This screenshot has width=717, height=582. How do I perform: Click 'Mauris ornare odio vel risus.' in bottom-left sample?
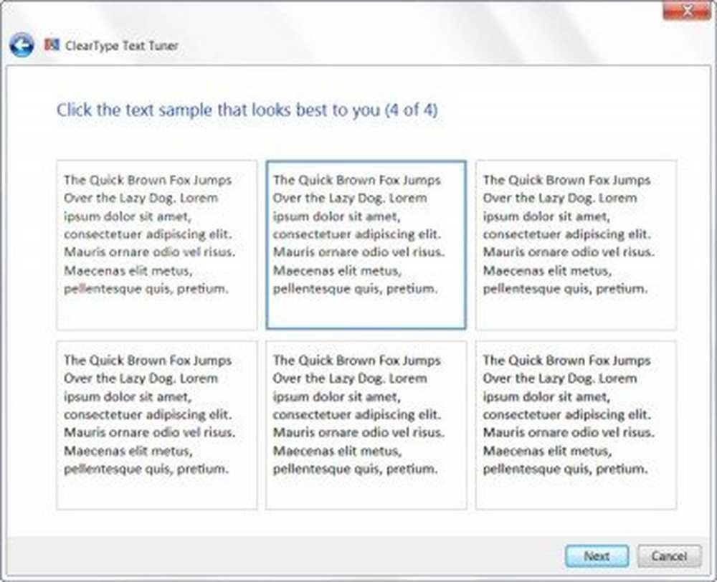[150, 432]
